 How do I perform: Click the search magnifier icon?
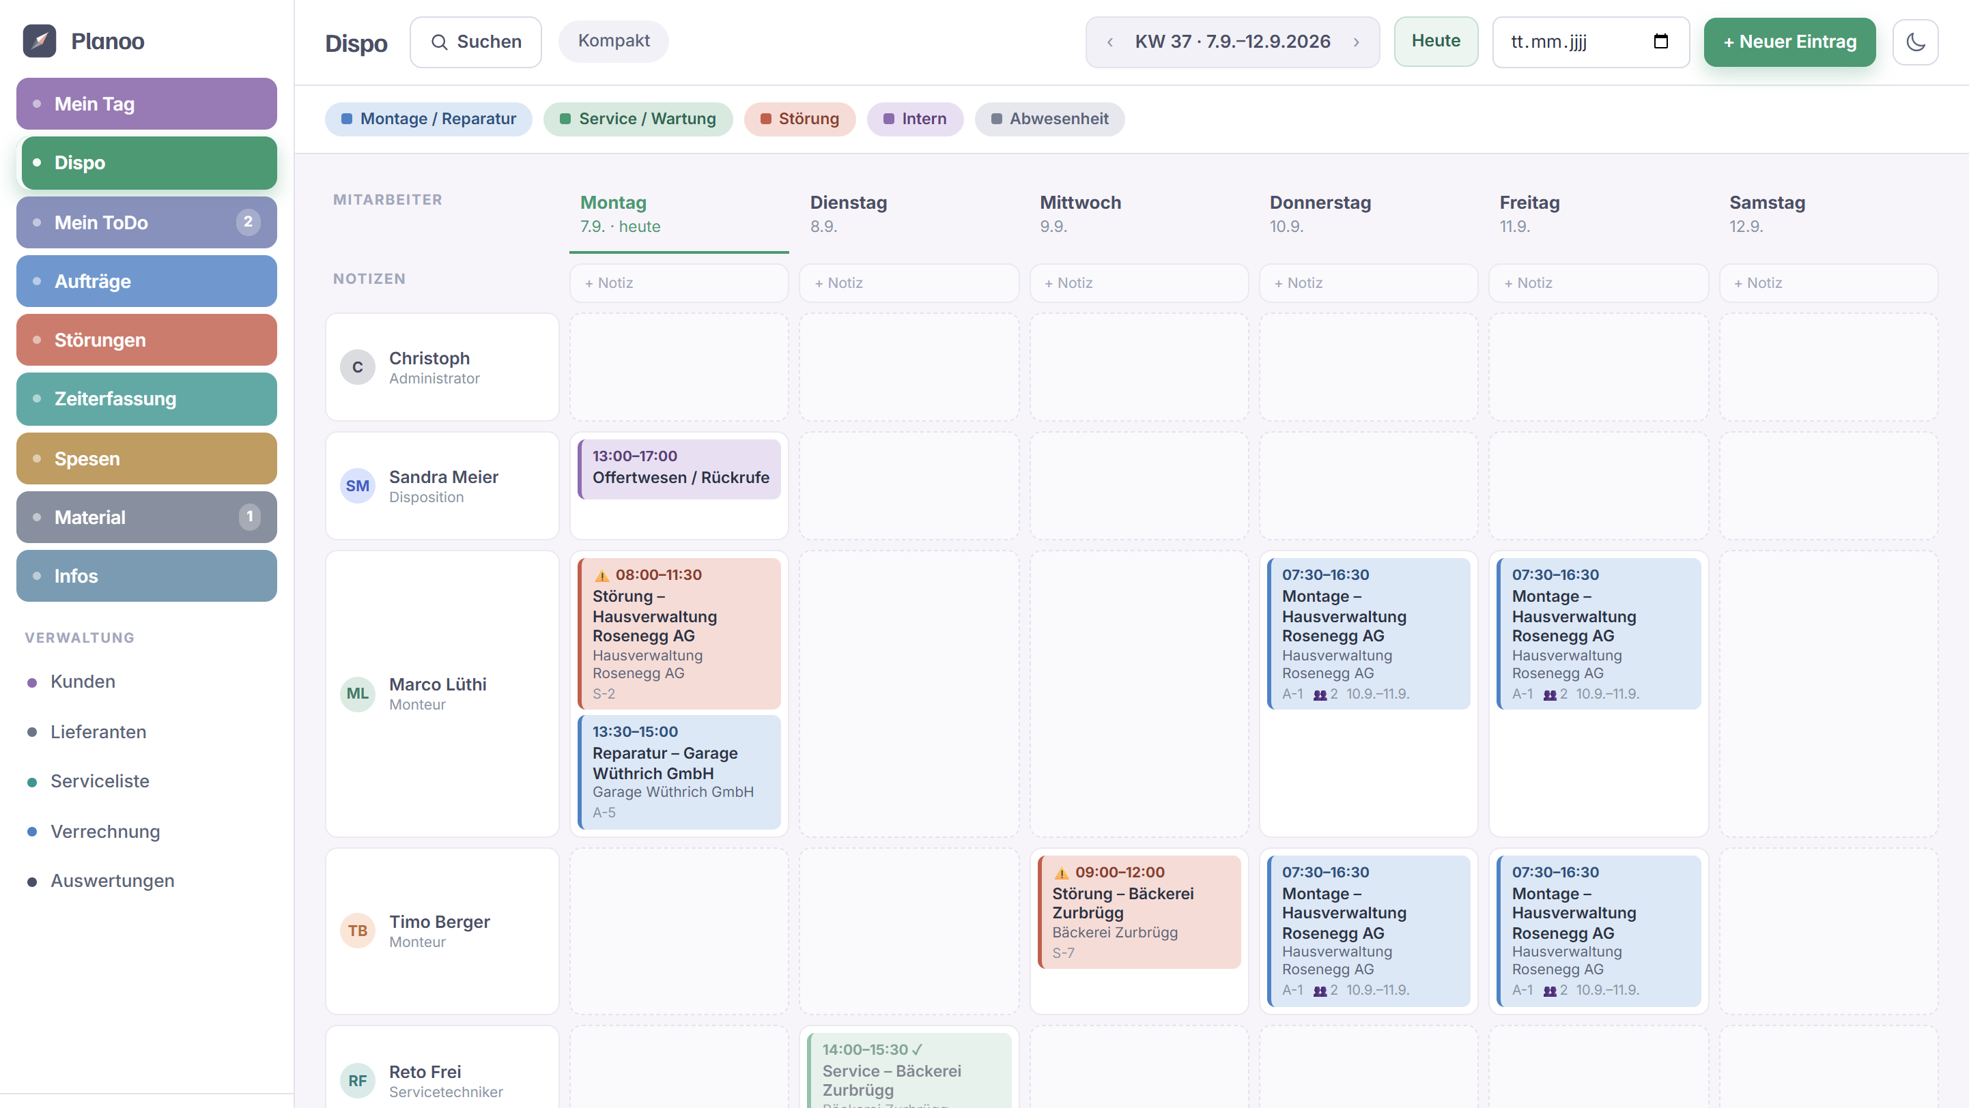tap(439, 42)
